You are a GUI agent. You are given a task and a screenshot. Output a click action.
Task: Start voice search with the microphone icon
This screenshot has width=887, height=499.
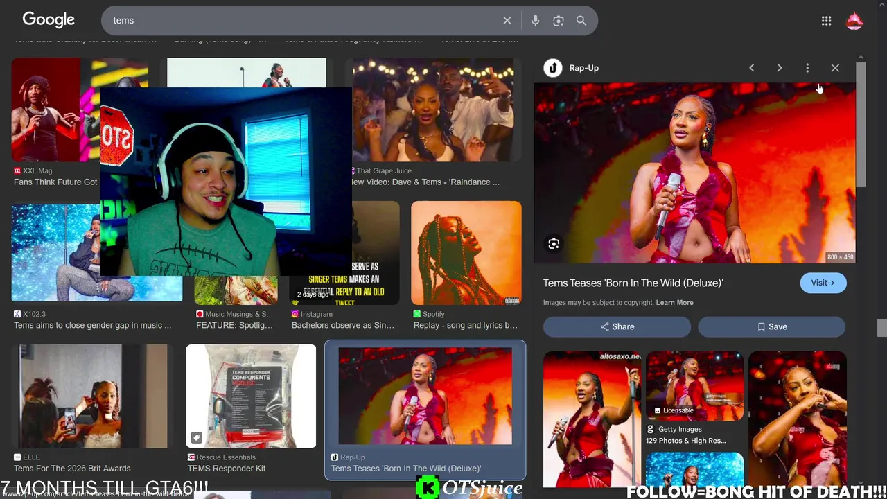(535, 21)
